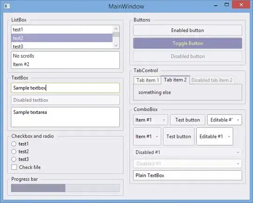This screenshot has width=253, height=203.
Task: Toggle the Toggle Button off
Action: [x=187, y=43]
